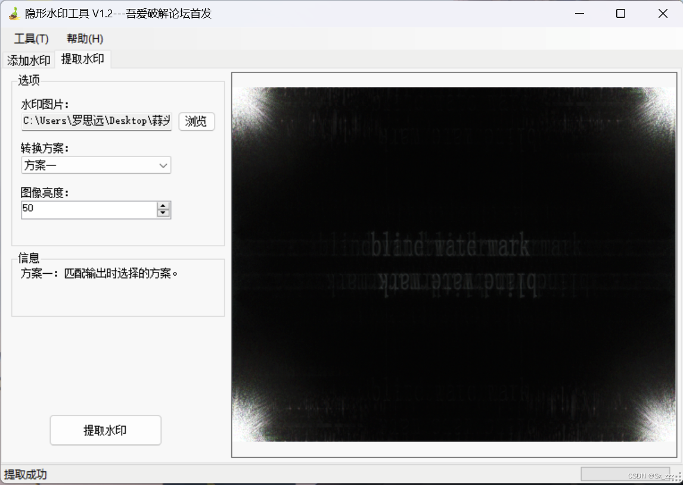Click the 图像亮度: label

pos(45,193)
